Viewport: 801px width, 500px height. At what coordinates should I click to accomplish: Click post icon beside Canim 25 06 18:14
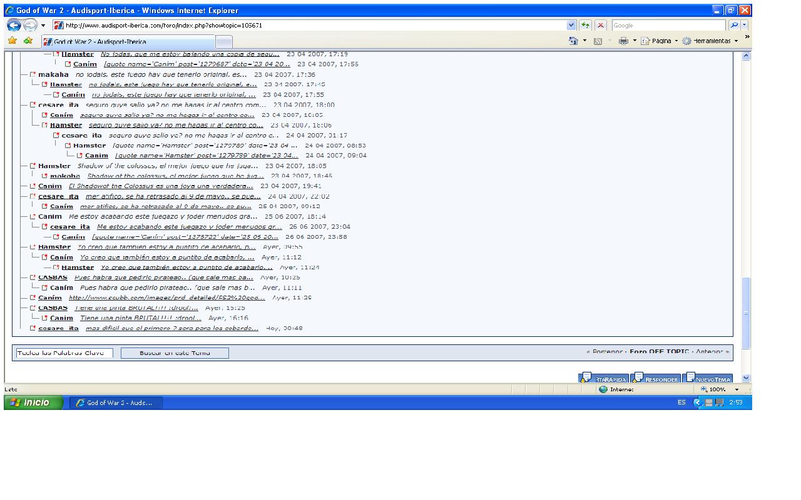33,216
